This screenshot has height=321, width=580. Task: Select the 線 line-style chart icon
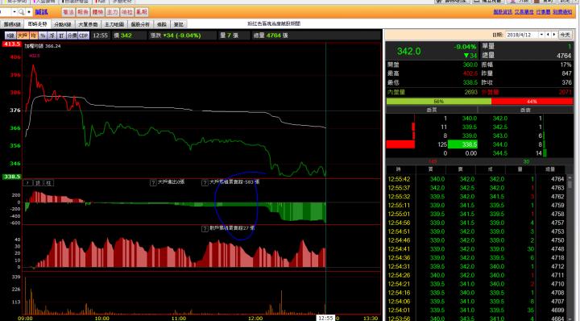click(x=38, y=183)
